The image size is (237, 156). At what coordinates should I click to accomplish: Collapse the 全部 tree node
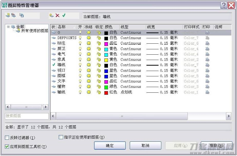click(8, 27)
